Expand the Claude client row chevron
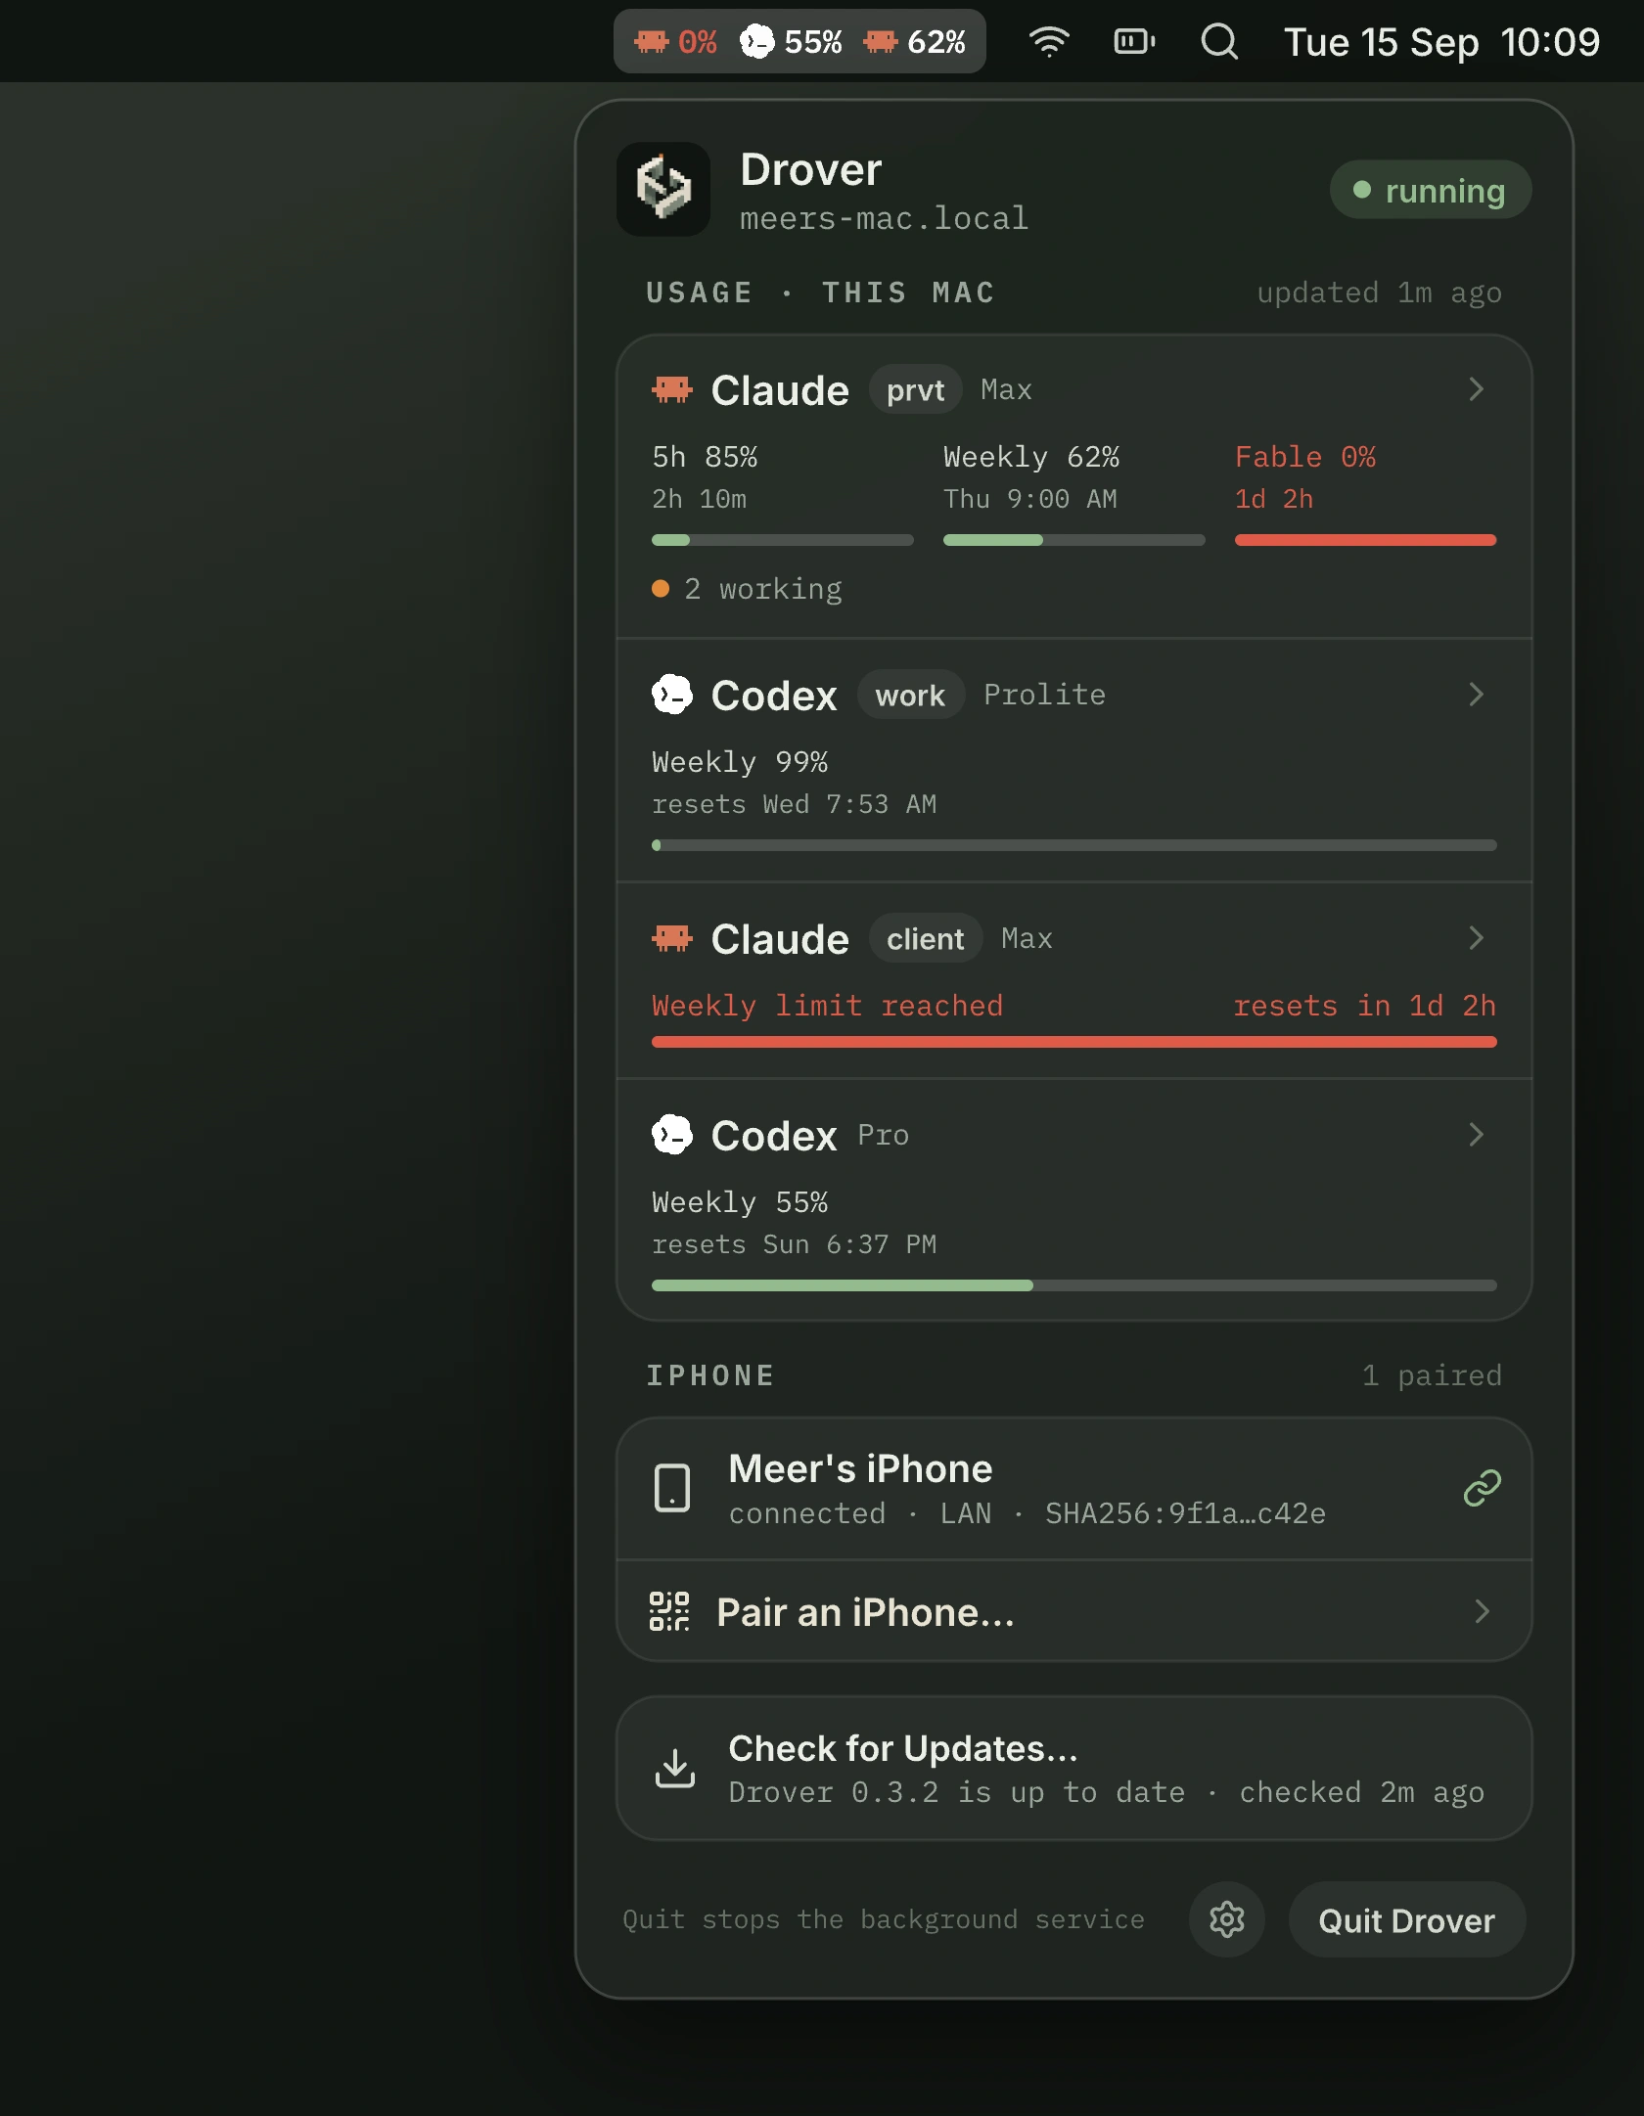This screenshot has height=2116, width=1644. tap(1477, 938)
